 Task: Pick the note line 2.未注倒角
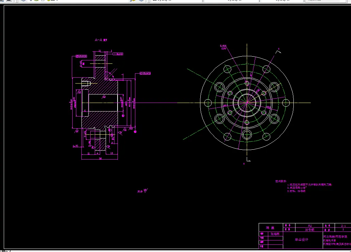(296, 188)
